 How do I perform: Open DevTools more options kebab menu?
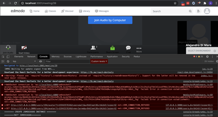[x=212, y=57]
